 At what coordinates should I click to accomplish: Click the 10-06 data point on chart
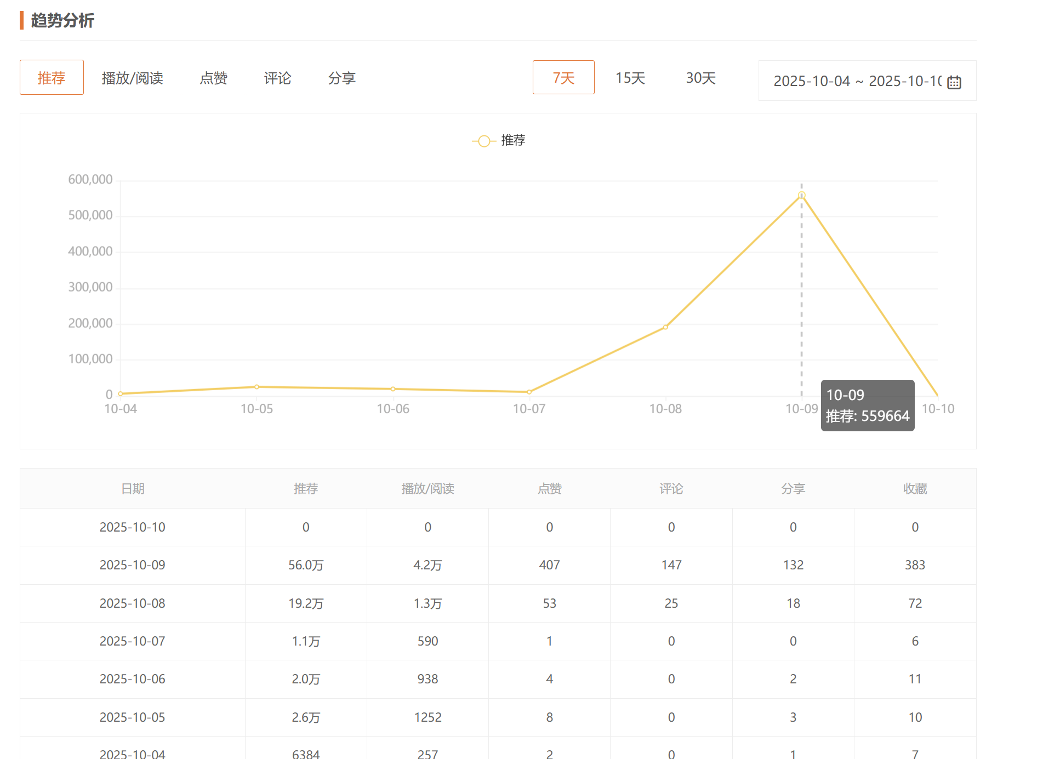[393, 389]
